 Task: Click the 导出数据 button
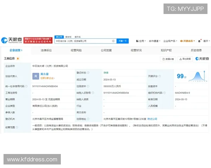(x=185, y=59)
